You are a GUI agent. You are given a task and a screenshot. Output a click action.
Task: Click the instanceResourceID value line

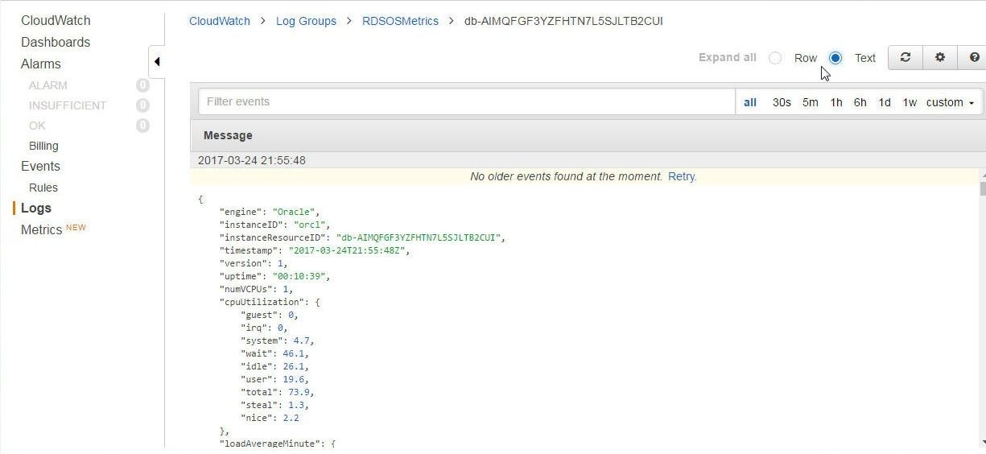coord(362,237)
